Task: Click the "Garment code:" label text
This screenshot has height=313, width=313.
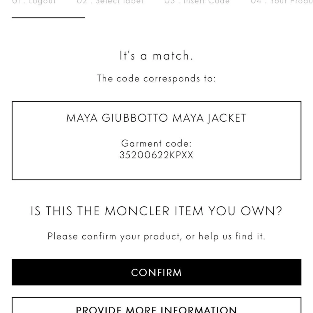Action: 156,143
